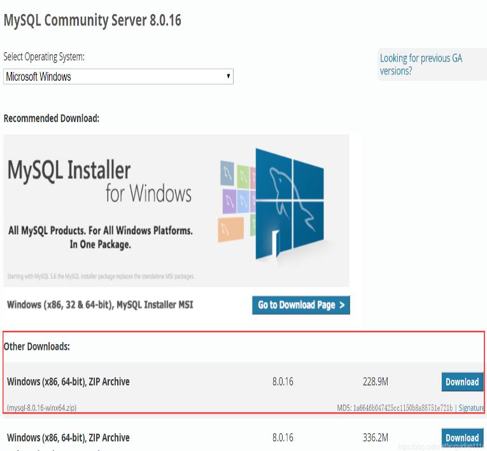Click the 228.9M file size
487x451 pixels.
(375, 382)
